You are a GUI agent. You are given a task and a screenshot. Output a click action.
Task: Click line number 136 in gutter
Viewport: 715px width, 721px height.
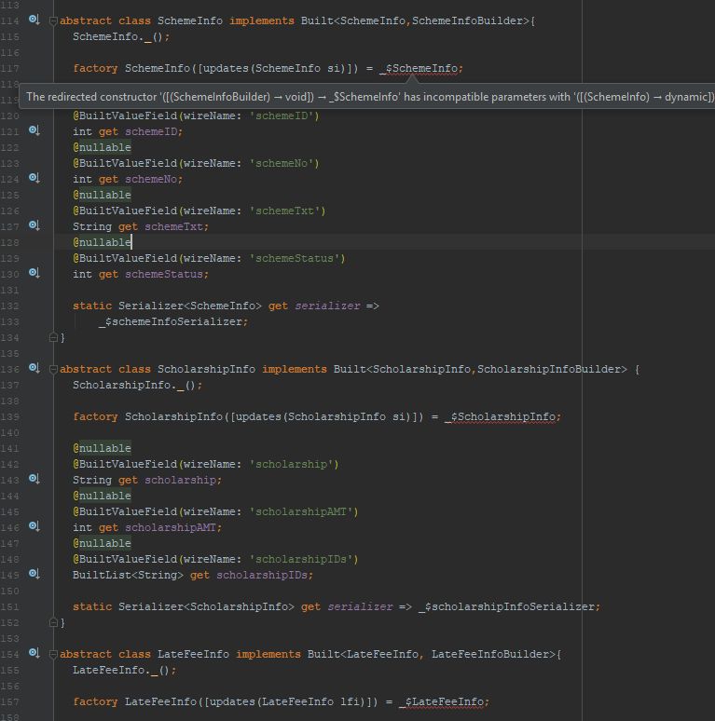(x=9, y=369)
